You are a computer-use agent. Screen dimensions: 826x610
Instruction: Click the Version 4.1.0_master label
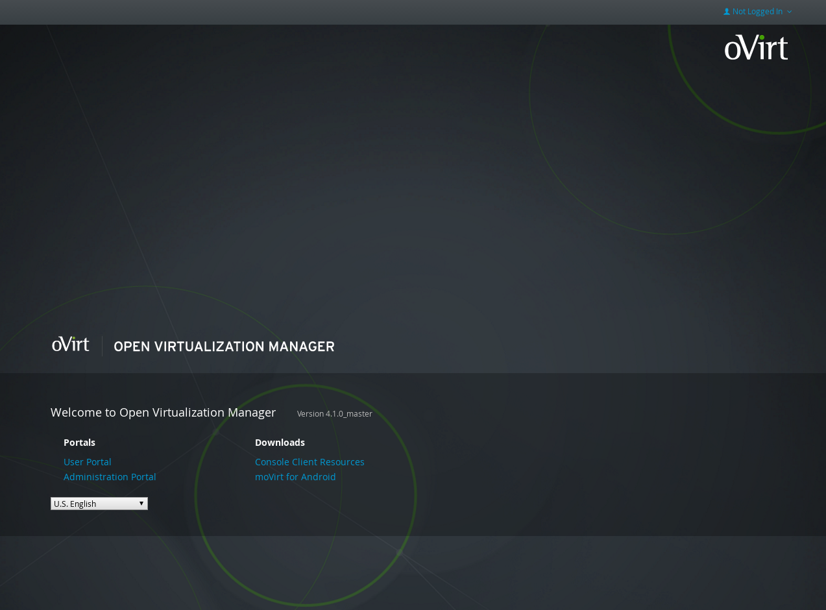(x=334, y=414)
